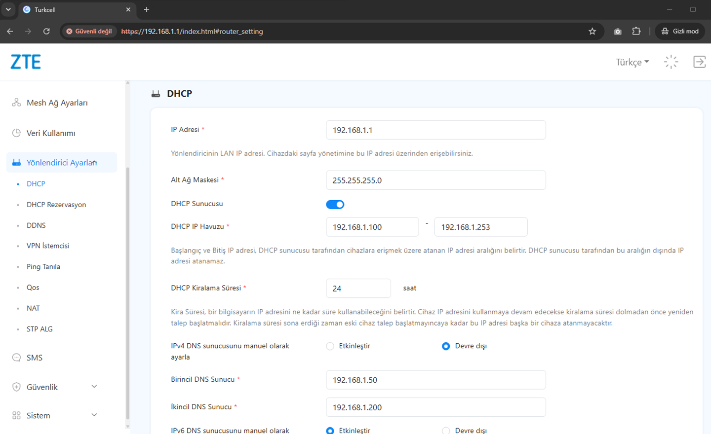This screenshot has height=434, width=711.
Task: Open the STP ALG submenu item
Action: tap(39, 329)
